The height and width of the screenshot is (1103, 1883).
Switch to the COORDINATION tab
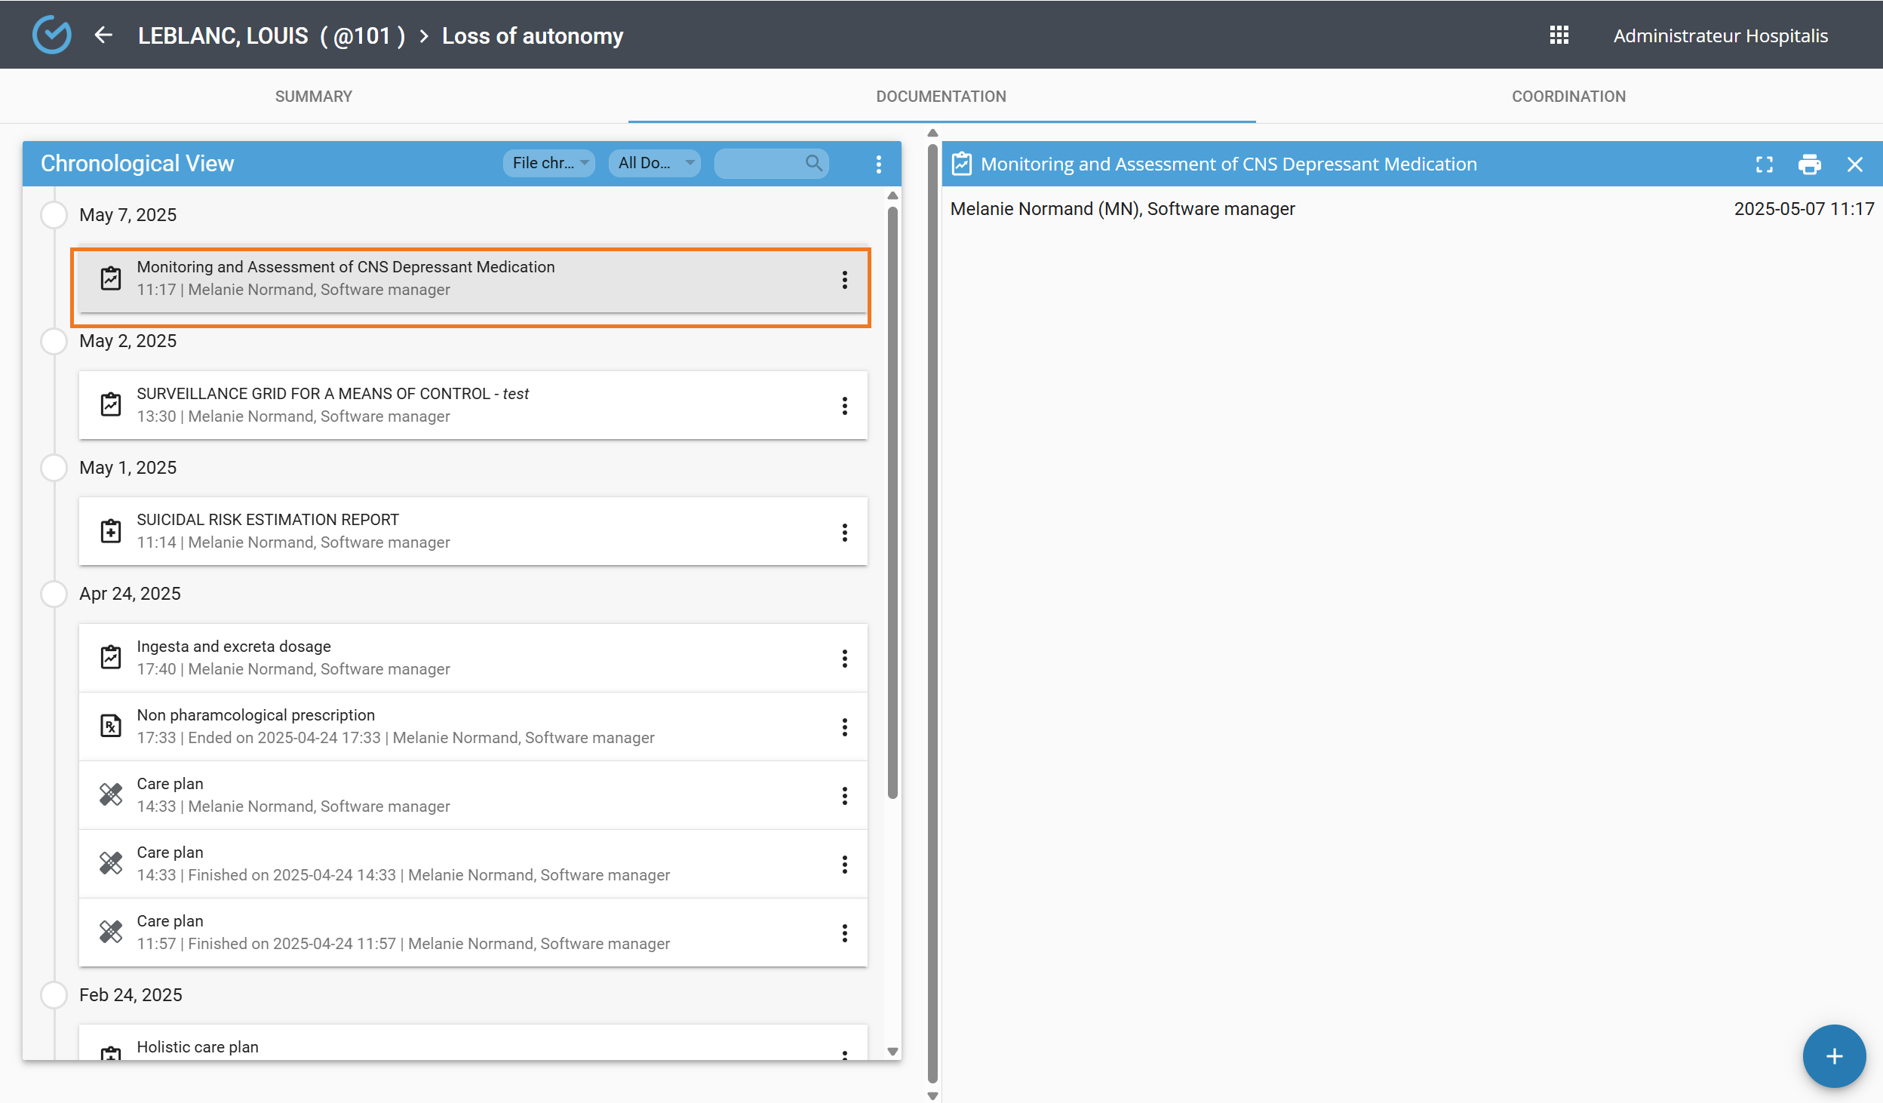[x=1568, y=97]
